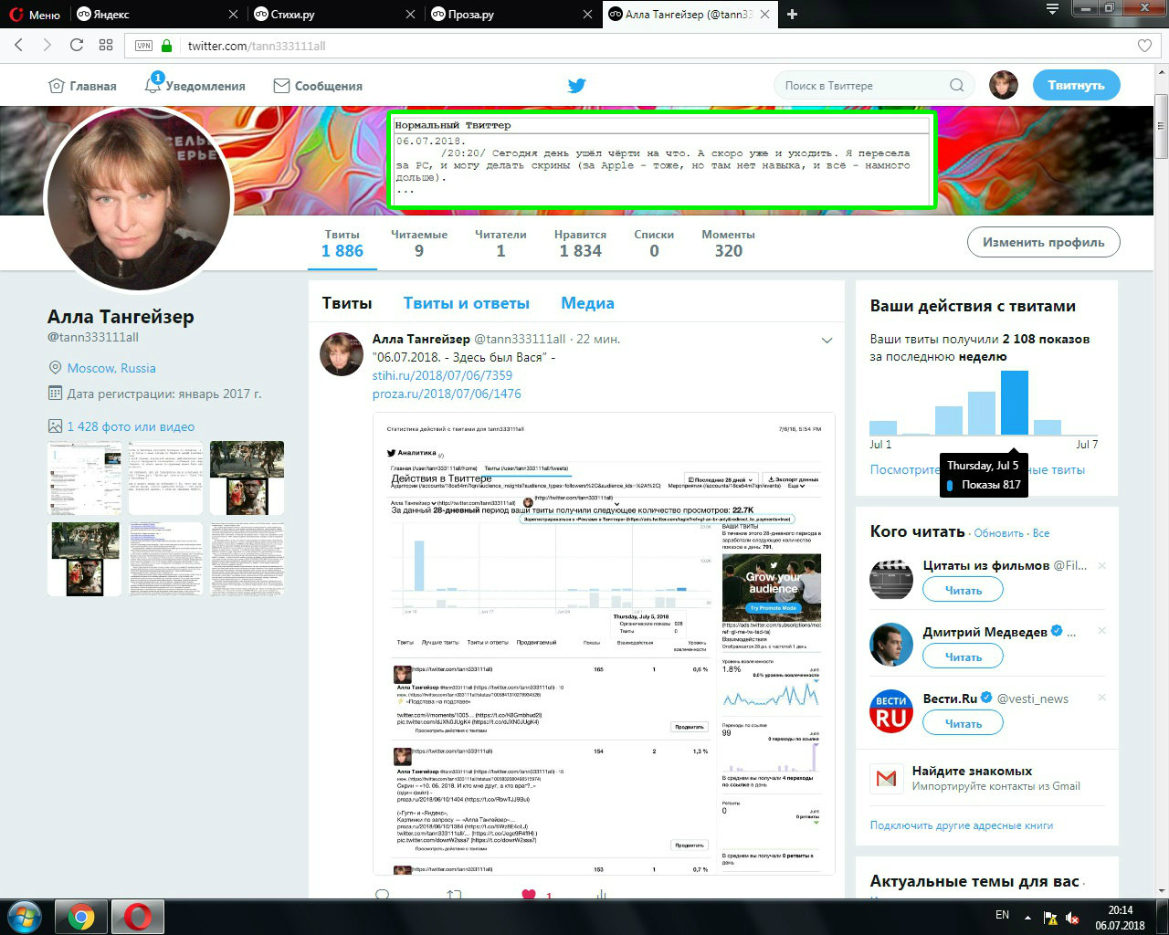
Task: Open the Opera Меню button
Action: point(33,14)
